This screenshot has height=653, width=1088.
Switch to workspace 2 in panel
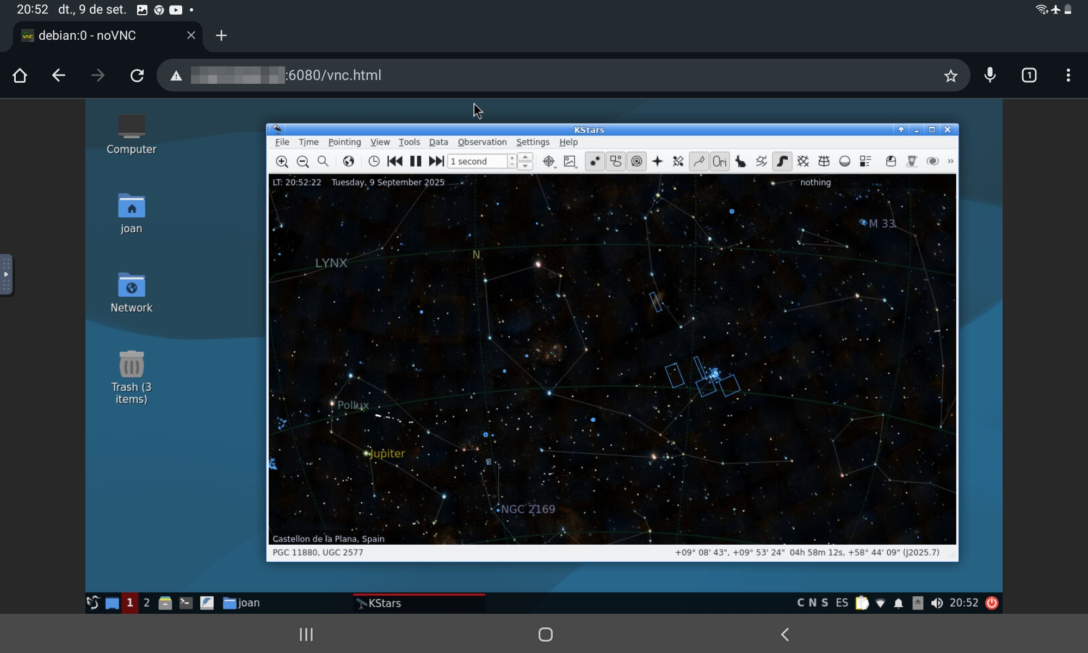[x=146, y=603]
